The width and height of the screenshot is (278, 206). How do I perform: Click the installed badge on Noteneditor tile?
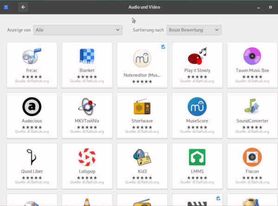[x=163, y=47]
